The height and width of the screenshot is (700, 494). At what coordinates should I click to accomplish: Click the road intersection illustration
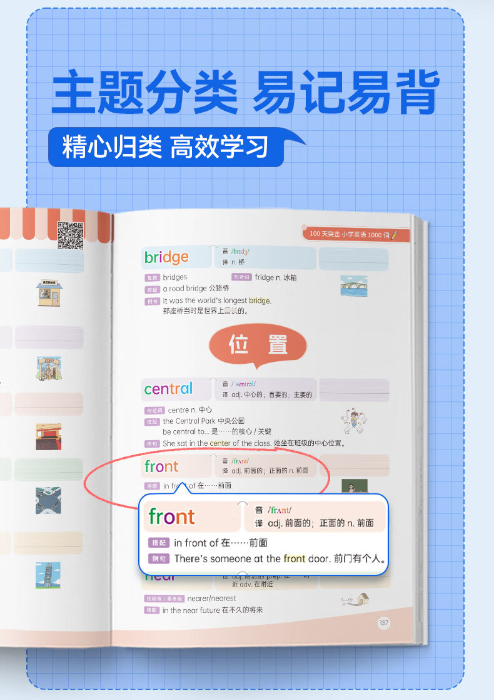(48, 500)
